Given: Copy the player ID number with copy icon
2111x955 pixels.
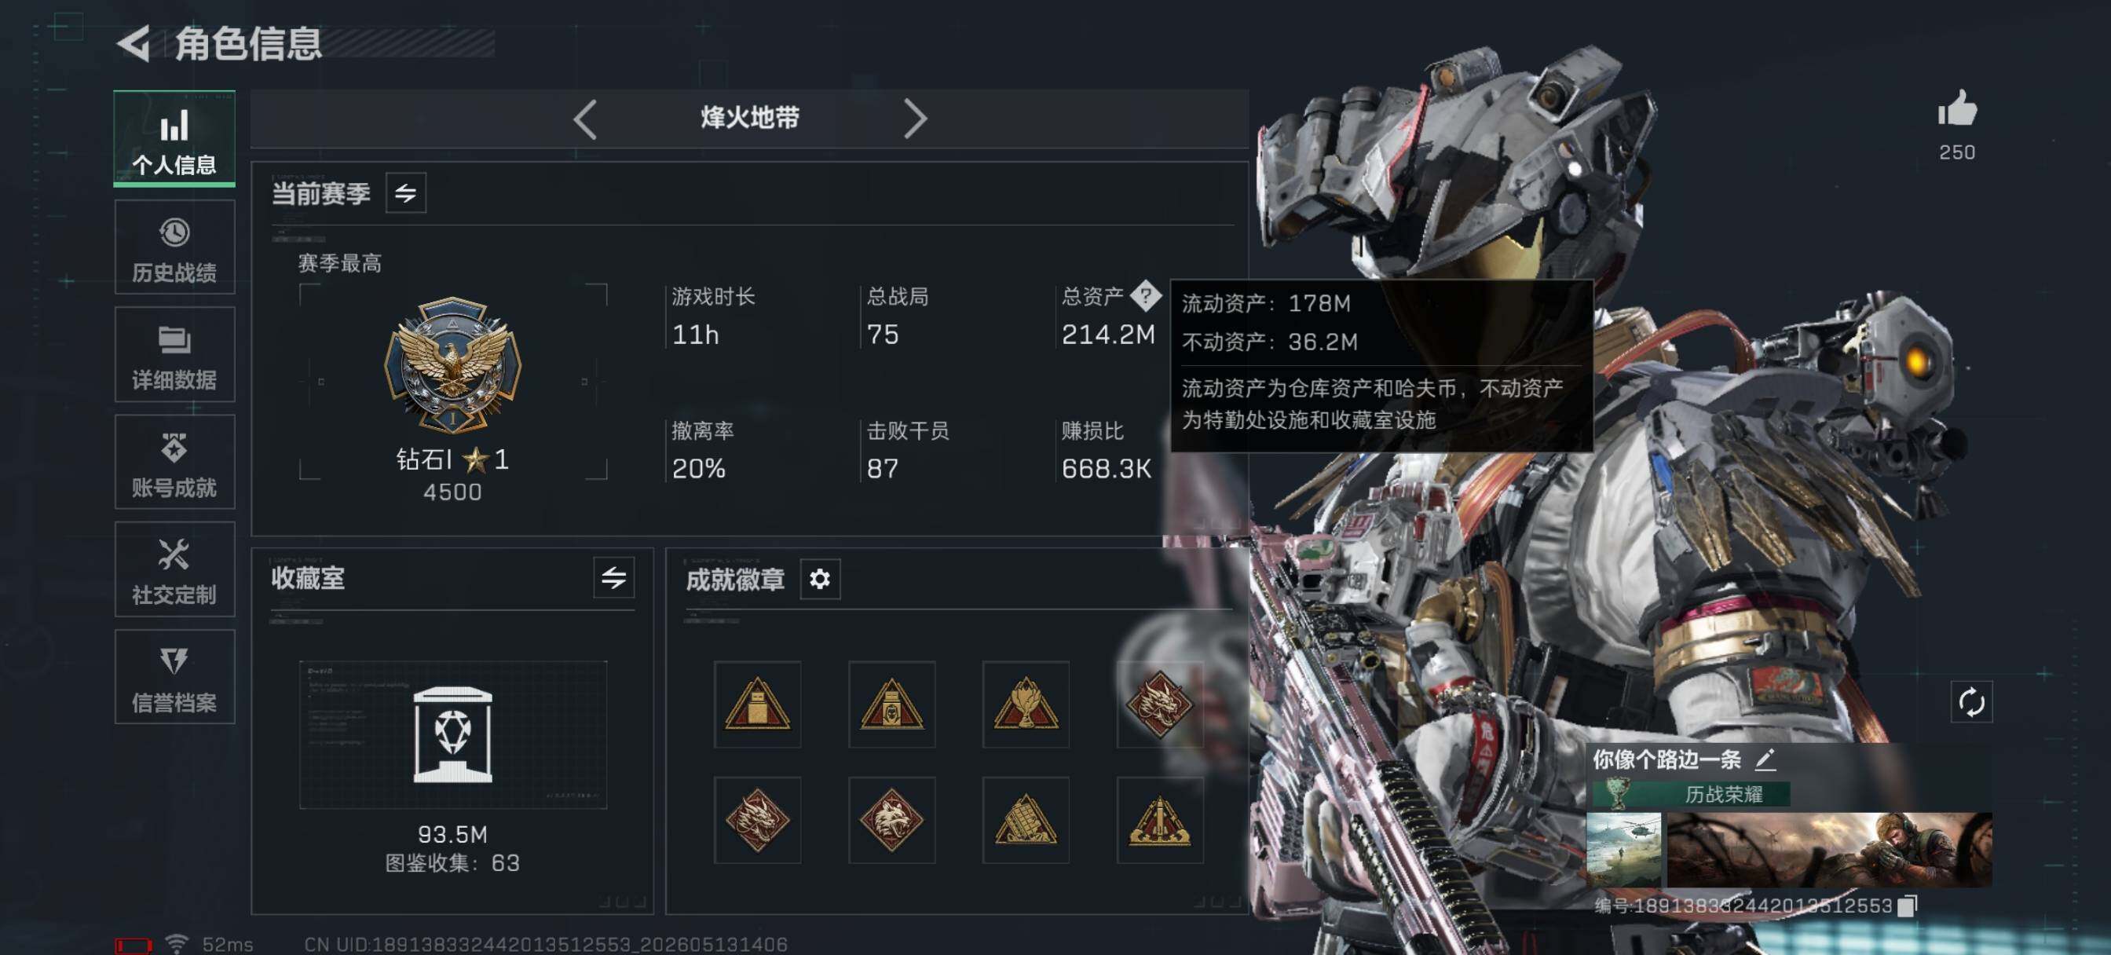Looking at the screenshot, I should tap(1907, 905).
